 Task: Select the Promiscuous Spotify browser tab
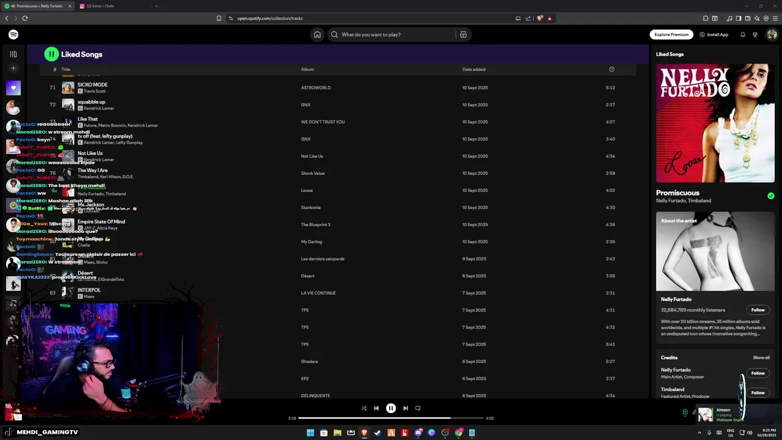[x=39, y=6]
